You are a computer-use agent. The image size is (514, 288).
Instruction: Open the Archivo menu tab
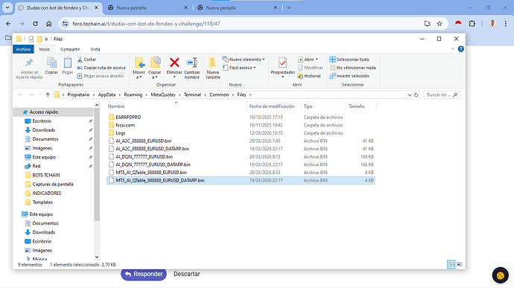click(x=23, y=49)
